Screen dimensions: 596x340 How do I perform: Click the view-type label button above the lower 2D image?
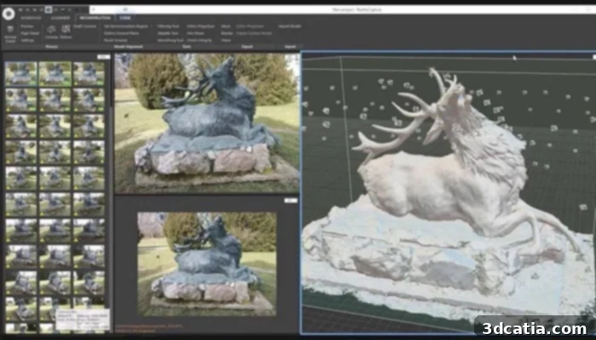pos(291,201)
